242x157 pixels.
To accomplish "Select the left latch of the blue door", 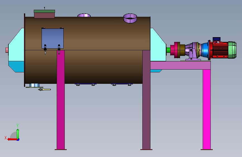I will (x=45, y=49).
